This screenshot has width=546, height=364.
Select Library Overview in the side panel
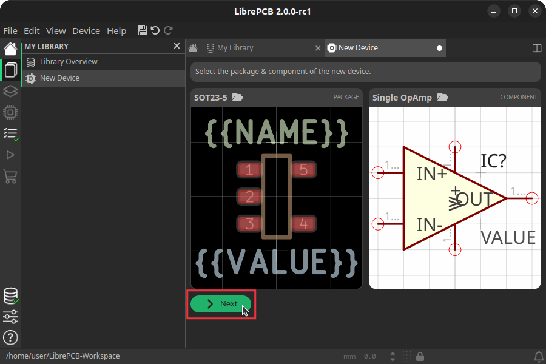[68, 62]
